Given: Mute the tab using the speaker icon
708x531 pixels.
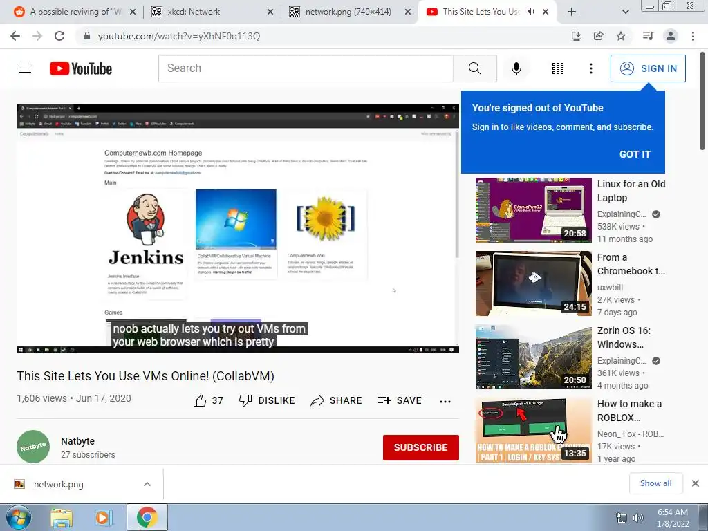Looking at the screenshot, I should pyautogui.click(x=531, y=12).
